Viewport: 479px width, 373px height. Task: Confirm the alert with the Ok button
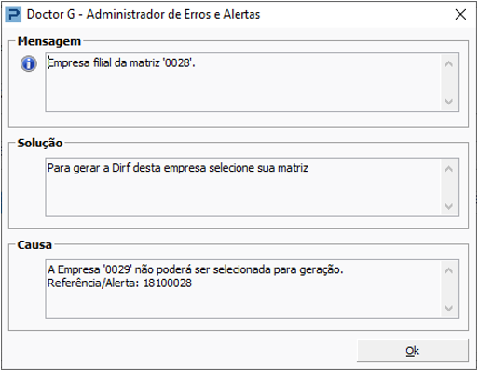(x=412, y=351)
